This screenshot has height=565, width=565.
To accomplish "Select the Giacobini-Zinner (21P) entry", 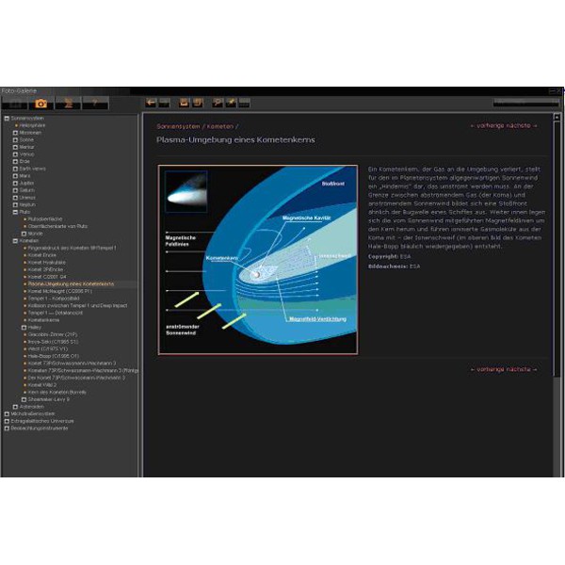I will (x=53, y=334).
